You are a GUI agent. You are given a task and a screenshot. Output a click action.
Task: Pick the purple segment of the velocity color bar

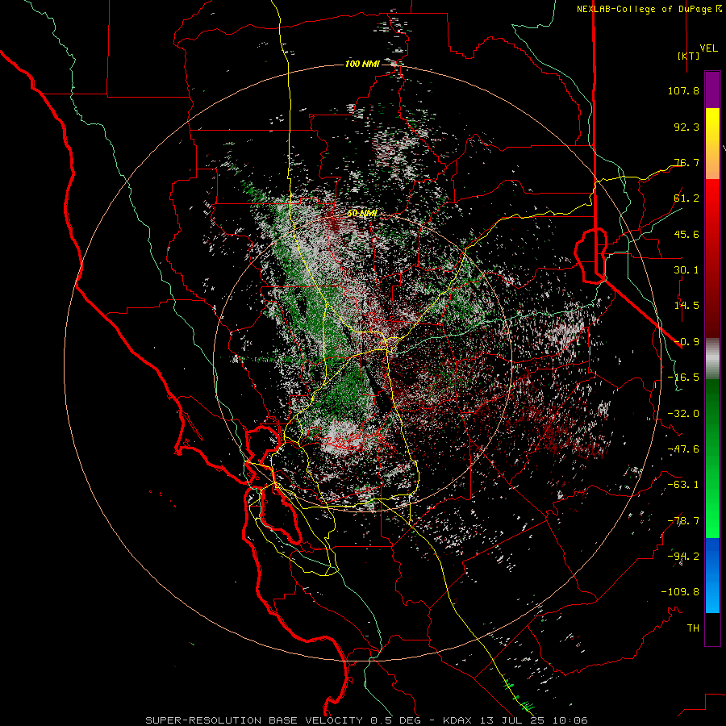coord(712,90)
